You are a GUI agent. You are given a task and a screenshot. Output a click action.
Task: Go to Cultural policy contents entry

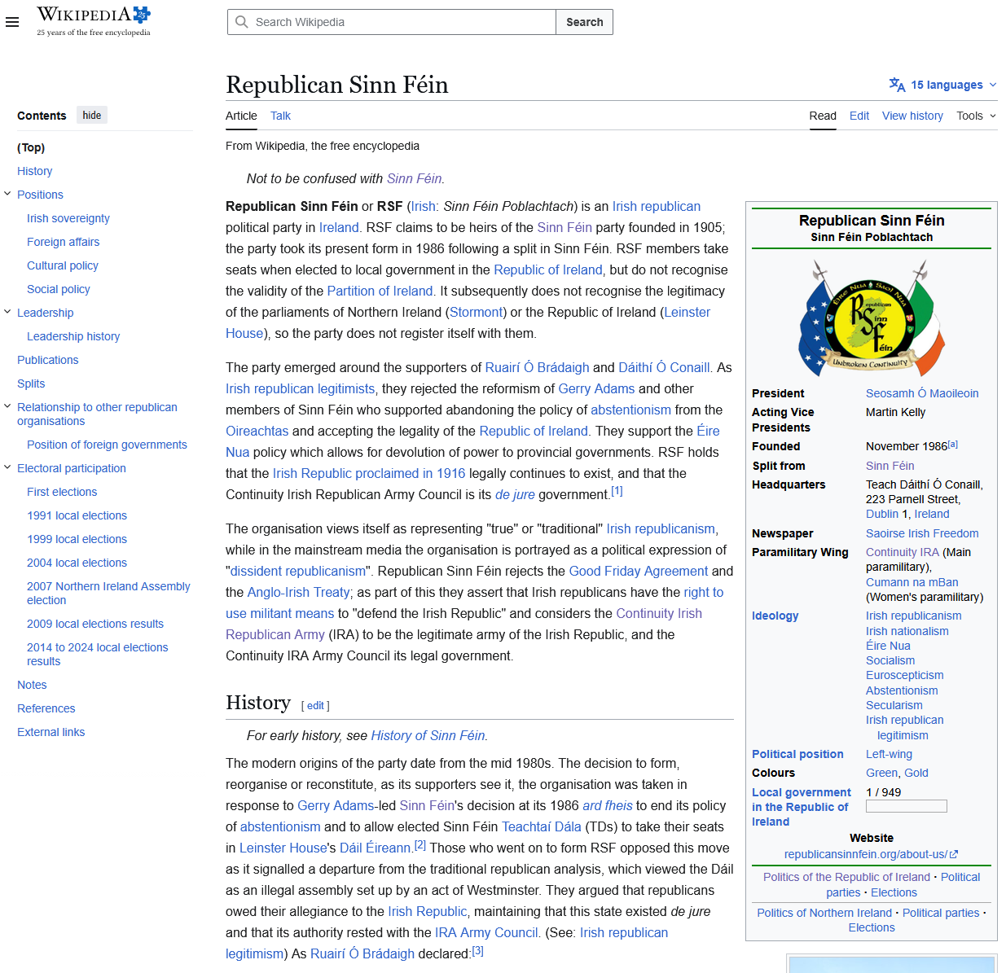[x=63, y=265]
